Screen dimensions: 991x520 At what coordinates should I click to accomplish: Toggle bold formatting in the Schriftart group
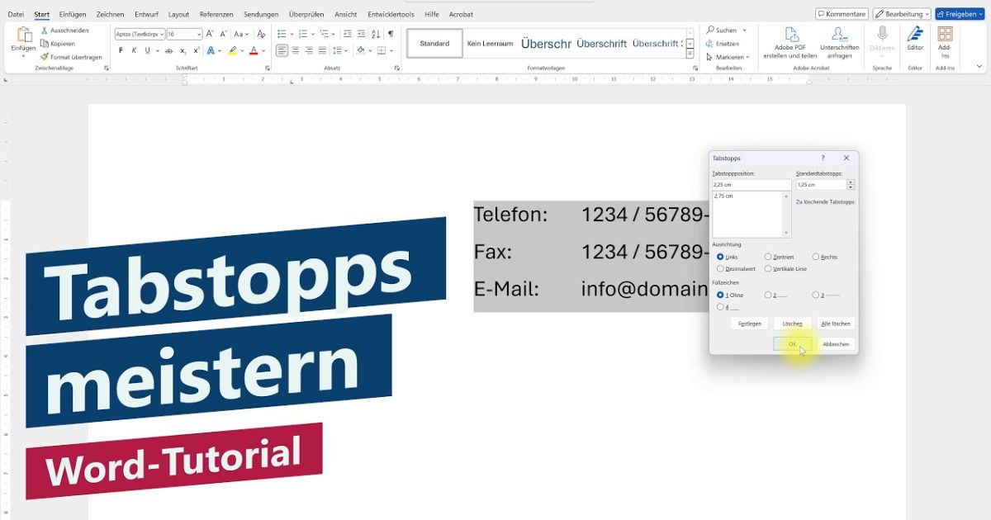(x=122, y=50)
